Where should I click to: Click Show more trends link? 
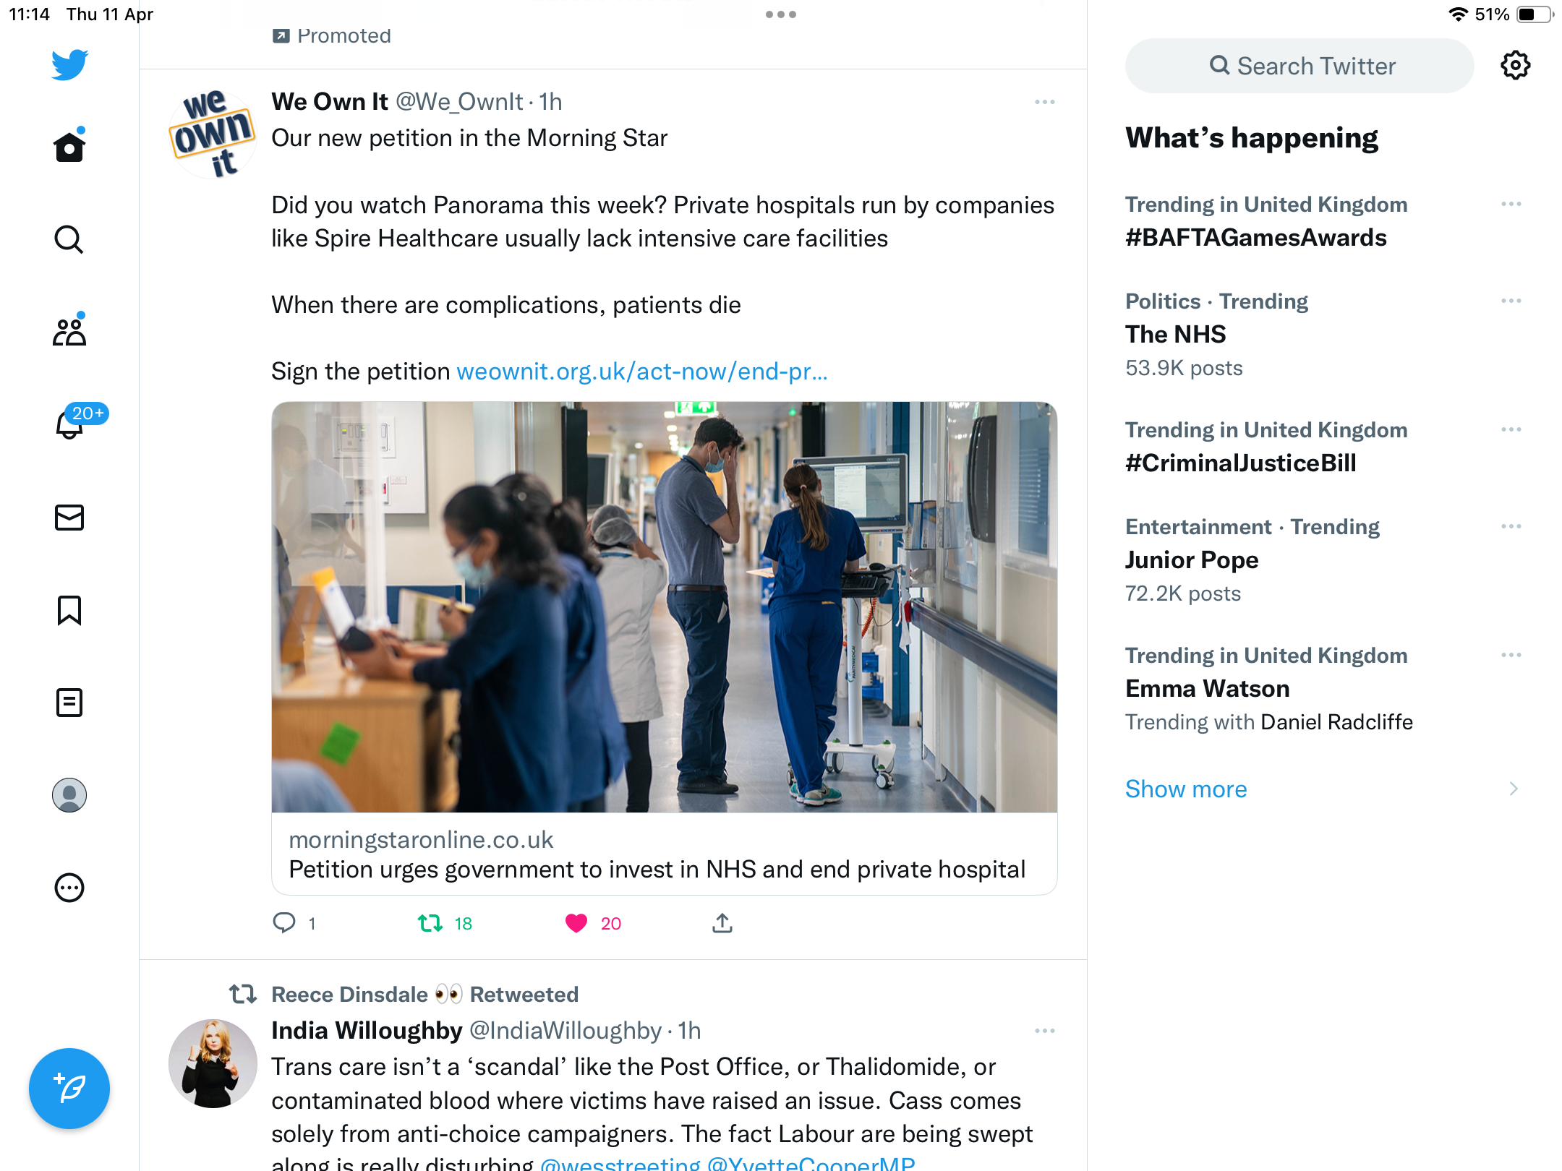click(1186, 789)
